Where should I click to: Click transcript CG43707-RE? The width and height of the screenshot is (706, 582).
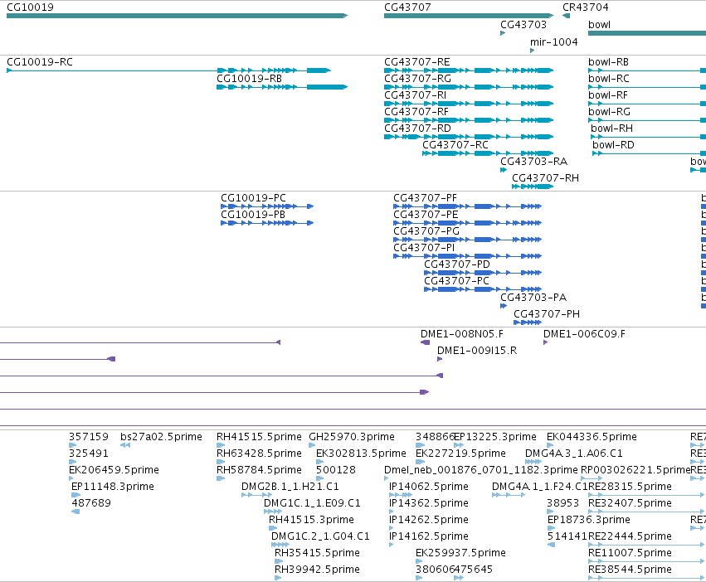pyautogui.click(x=469, y=70)
